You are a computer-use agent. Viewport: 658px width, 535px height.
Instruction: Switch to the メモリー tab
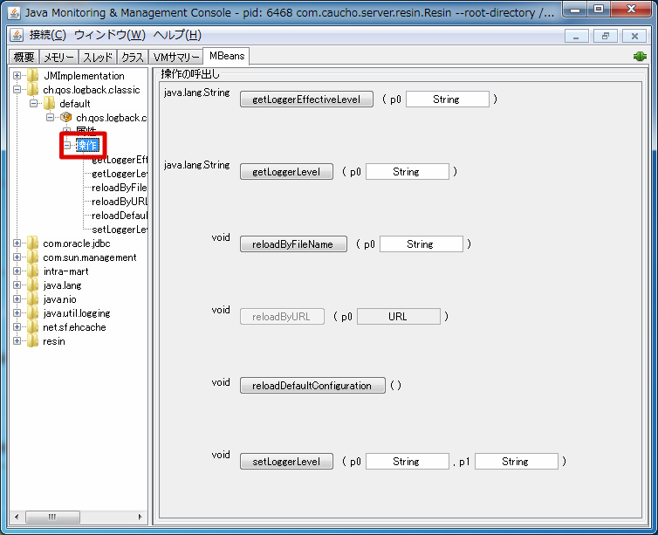58,57
